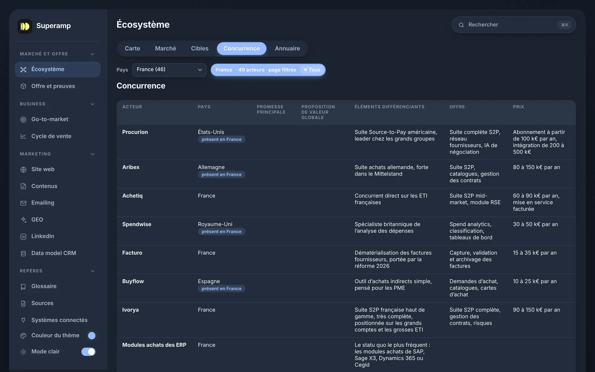Click the Offre et preuves cube icon
This screenshot has height=372, width=595.
[23, 86]
